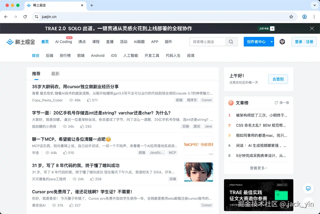Open 课程 in the top navigation

point(96,42)
